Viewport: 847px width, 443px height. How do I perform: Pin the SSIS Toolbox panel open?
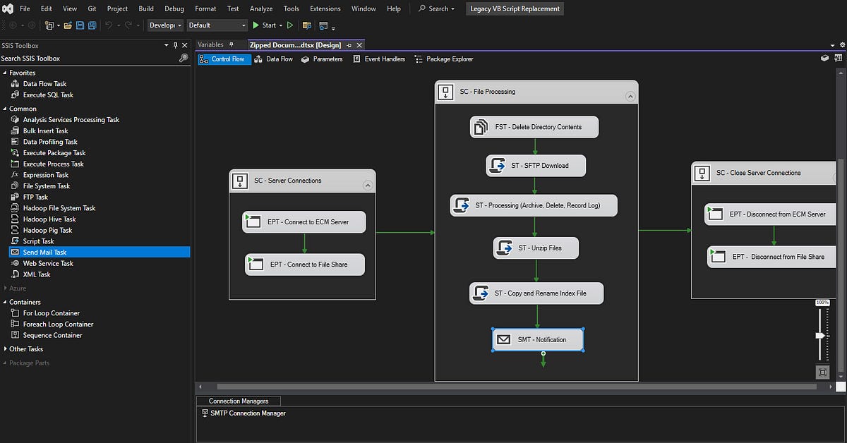tap(174, 44)
